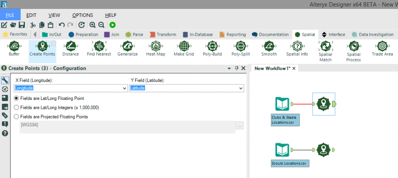Open the FILE menu

pyautogui.click(x=10, y=15)
